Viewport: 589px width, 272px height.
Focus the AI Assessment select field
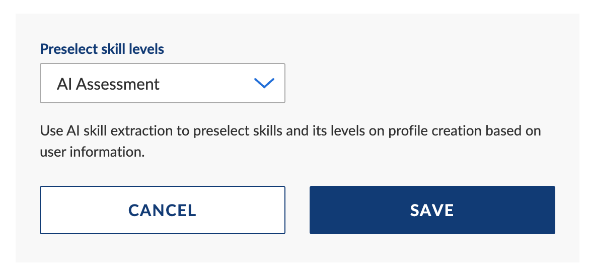pyautogui.click(x=162, y=83)
